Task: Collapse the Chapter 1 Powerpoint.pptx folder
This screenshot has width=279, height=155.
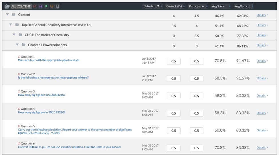Action: [x=17, y=45]
